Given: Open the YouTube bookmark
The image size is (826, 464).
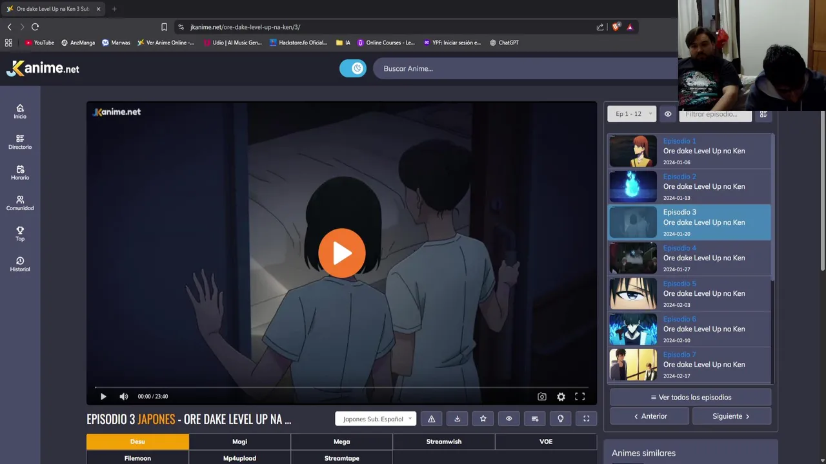Looking at the screenshot, I should tap(39, 43).
